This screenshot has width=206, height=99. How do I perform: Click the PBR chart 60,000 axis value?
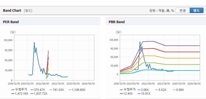pyautogui.click(x=115, y=57)
